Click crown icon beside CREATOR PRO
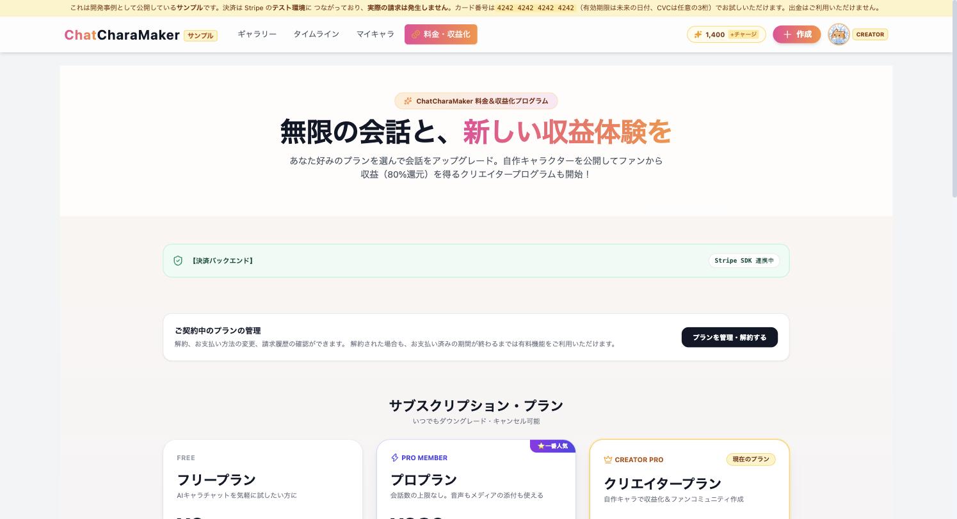Viewport: 957px width, 519px height. [x=608, y=460]
